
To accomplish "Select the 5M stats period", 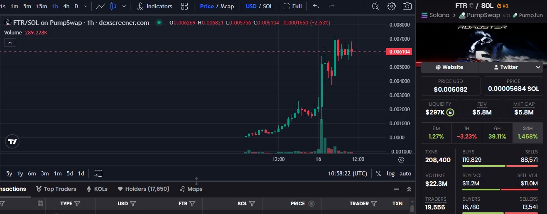I will 436,133.
